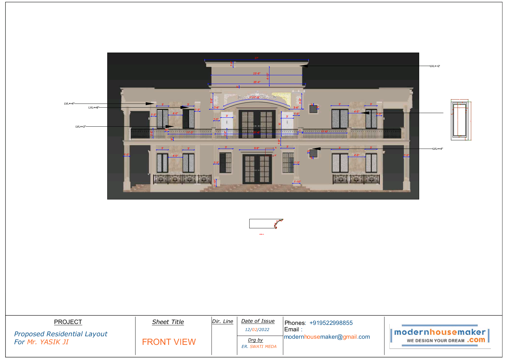Click the 'Drg by' heading

(x=255, y=340)
